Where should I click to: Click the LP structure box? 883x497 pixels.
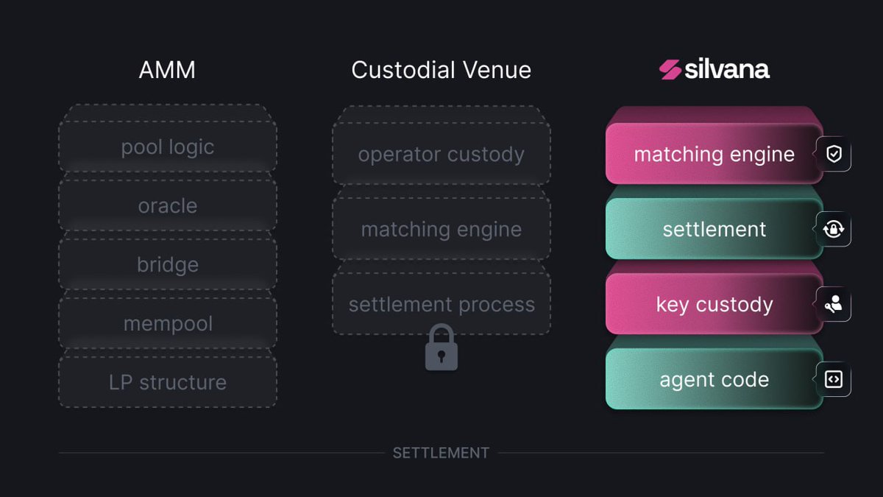(168, 381)
